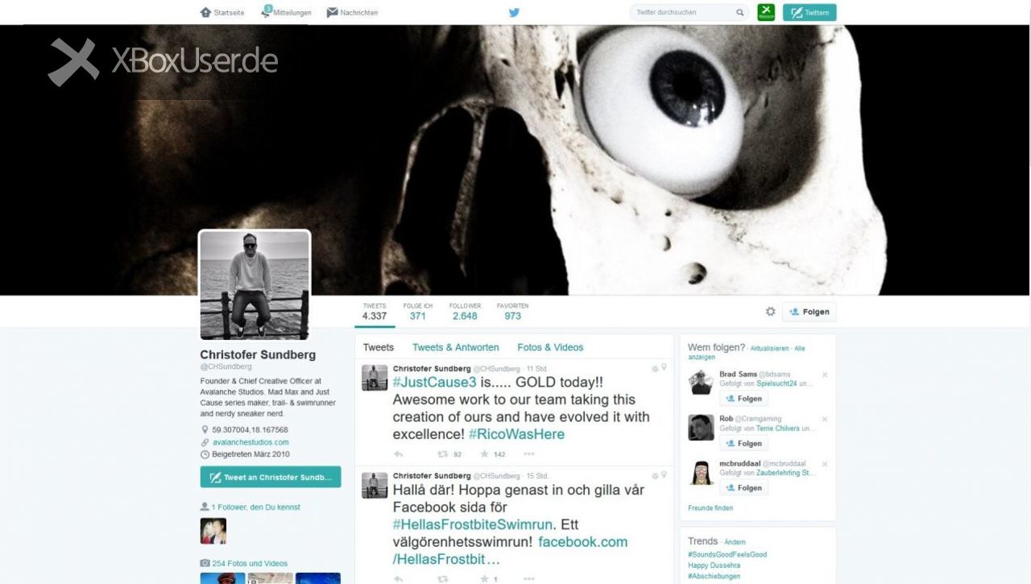This screenshot has height=584, width=1031.
Task: Click Ändern next to Trends
Action: pyautogui.click(x=735, y=542)
